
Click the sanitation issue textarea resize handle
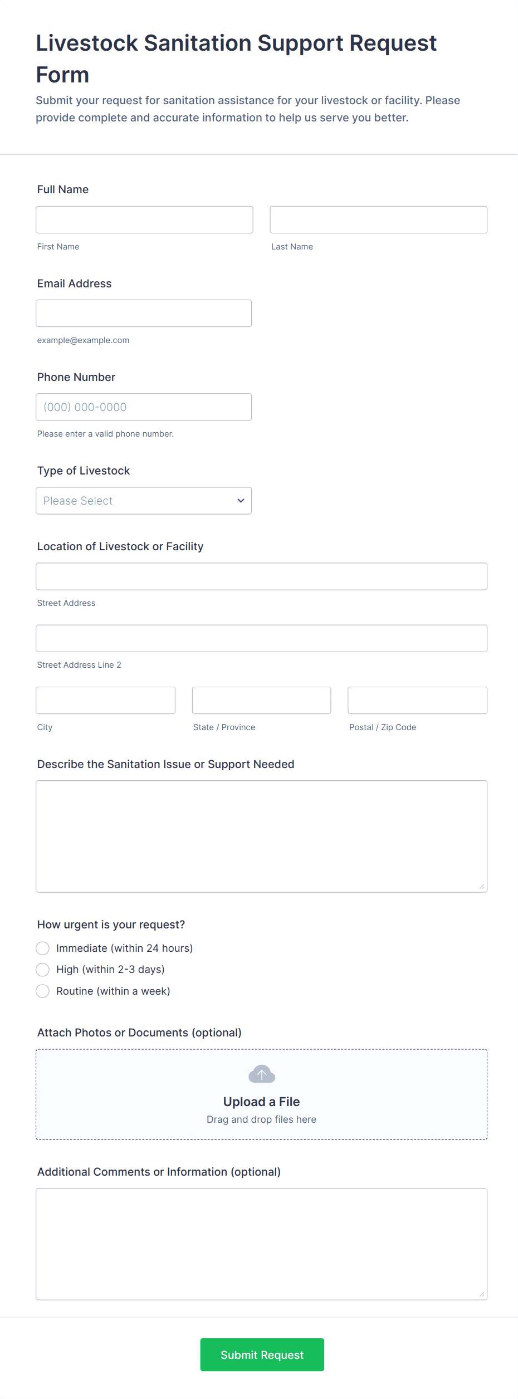[481, 887]
